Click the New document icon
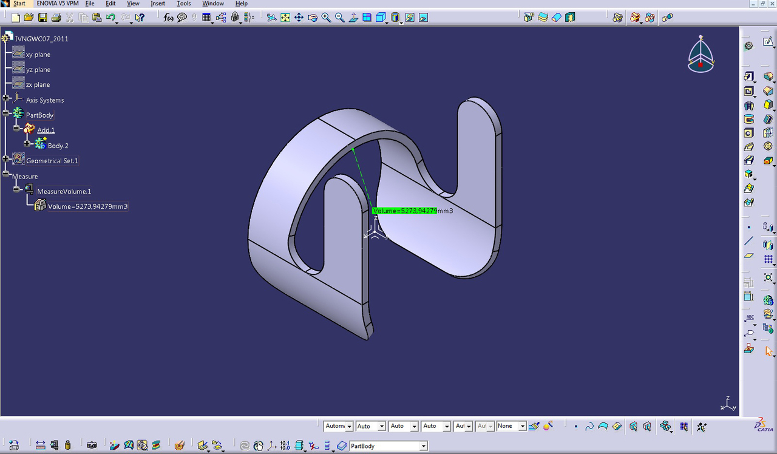The image size is (777, 454). click(16, 18)
